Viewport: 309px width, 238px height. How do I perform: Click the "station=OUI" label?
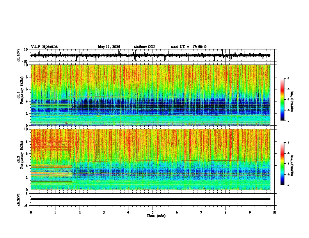click(144, 47)
